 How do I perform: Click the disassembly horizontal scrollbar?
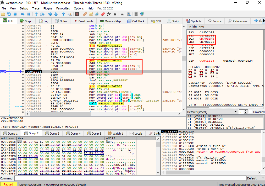(103, 114)
